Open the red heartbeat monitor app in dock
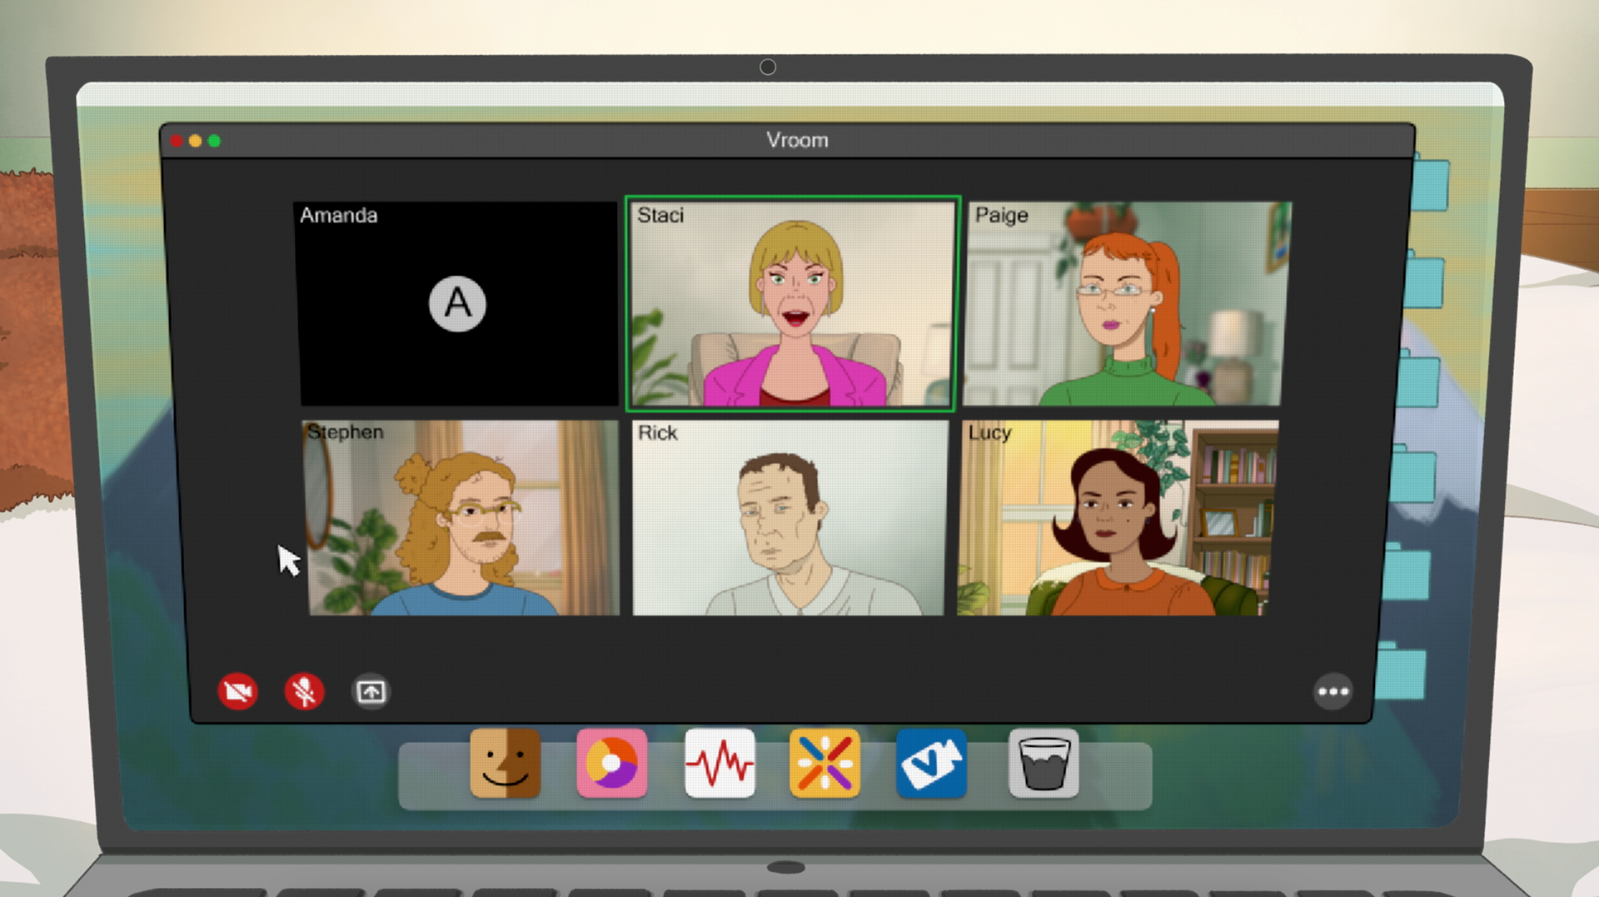 720,764
